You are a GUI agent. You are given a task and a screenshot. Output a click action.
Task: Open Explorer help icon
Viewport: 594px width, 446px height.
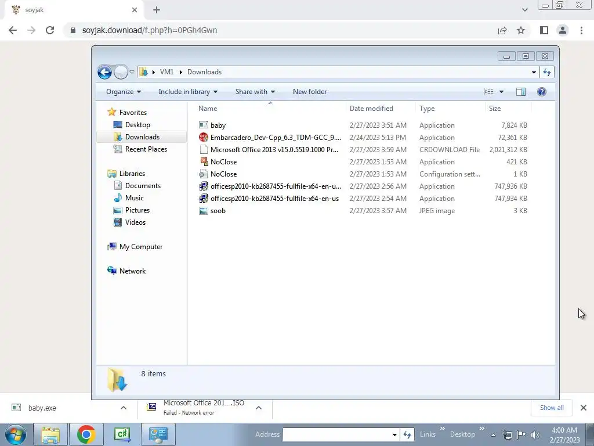[x=542, y=92]
